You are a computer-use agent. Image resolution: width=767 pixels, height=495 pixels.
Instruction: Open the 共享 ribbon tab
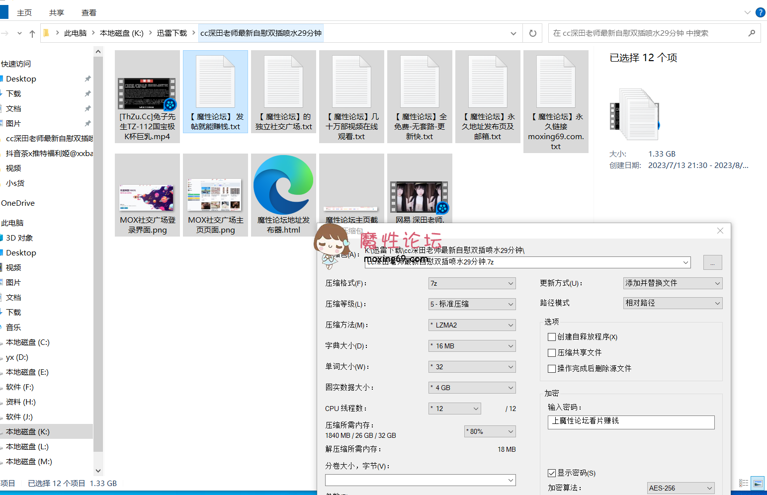(x=57, y=12)
